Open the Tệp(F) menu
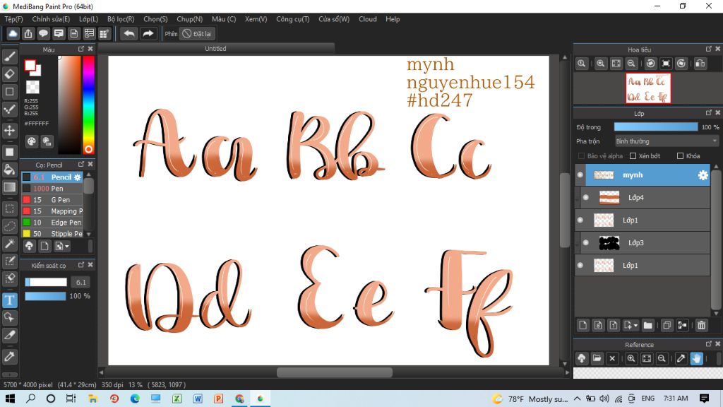 (14, 19)
